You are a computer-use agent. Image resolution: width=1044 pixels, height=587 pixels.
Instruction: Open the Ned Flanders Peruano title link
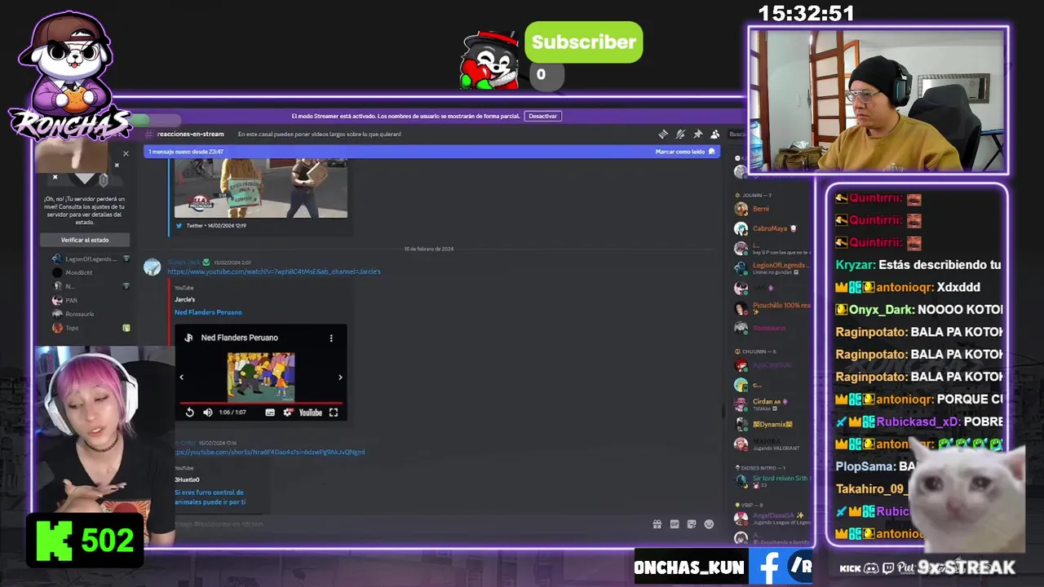coord(208,312)
